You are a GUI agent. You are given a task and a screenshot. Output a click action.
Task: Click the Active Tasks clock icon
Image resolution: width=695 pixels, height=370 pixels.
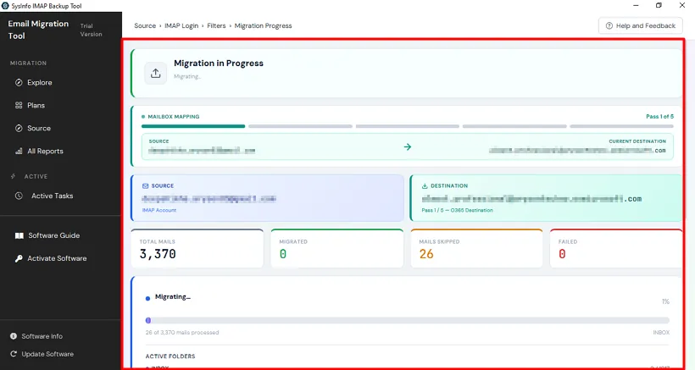(19, 196)
